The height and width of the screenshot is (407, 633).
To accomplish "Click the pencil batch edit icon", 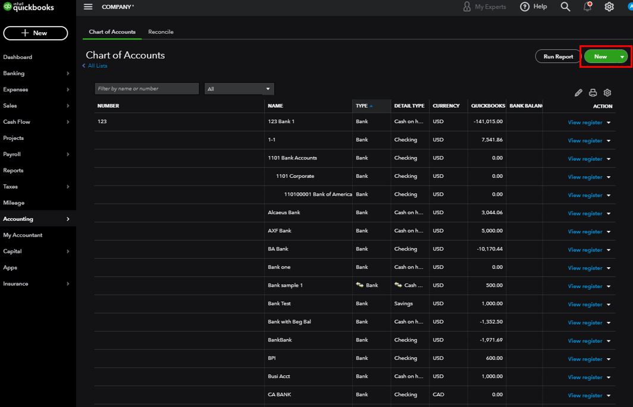I will (x=578, y=93).
